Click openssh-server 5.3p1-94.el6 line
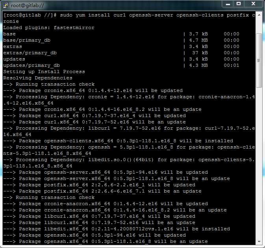The width and height of the screenshot is (265, 248). pos(106,173)
